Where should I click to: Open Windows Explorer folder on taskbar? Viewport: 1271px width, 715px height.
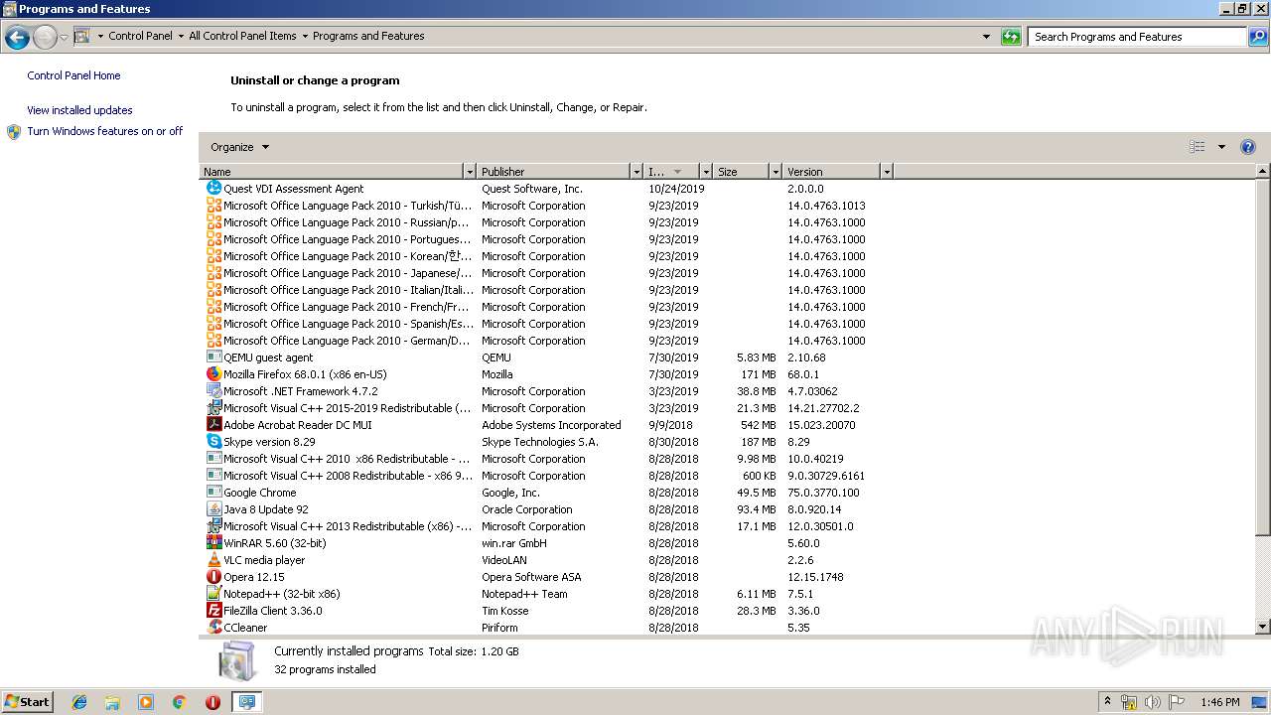click(x=112, y=702)
